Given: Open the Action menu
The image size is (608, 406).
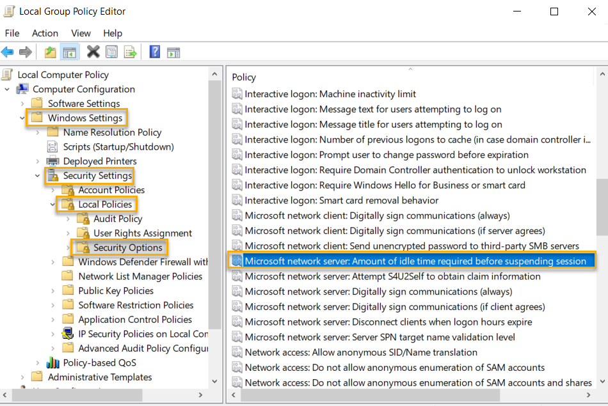Looking at the screenshot, I should tap(45, 33).
